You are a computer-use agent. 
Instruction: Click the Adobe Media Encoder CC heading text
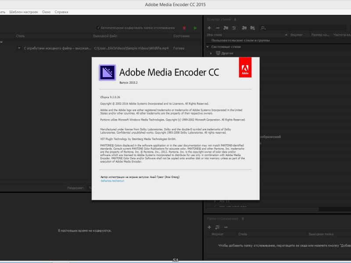point(169,72)
